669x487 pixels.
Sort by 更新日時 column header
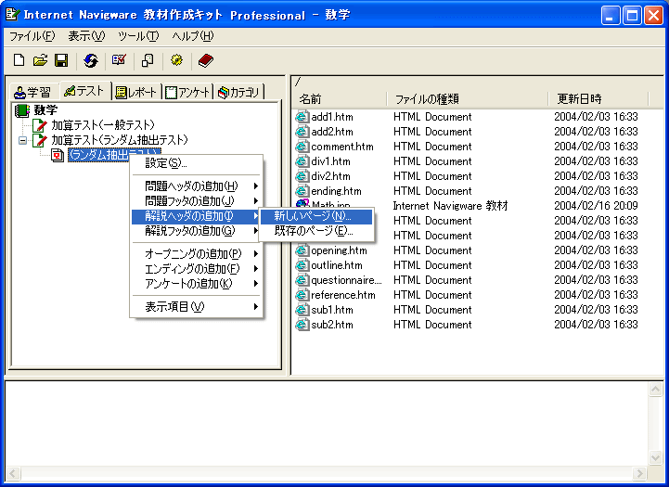598,99
